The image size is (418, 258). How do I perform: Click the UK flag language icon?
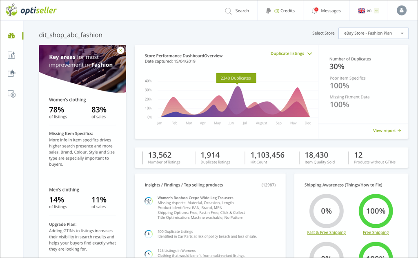pos(362,11)
